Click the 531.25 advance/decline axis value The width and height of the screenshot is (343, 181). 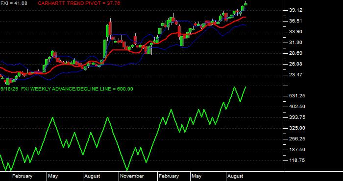click(x=296, y=96)
